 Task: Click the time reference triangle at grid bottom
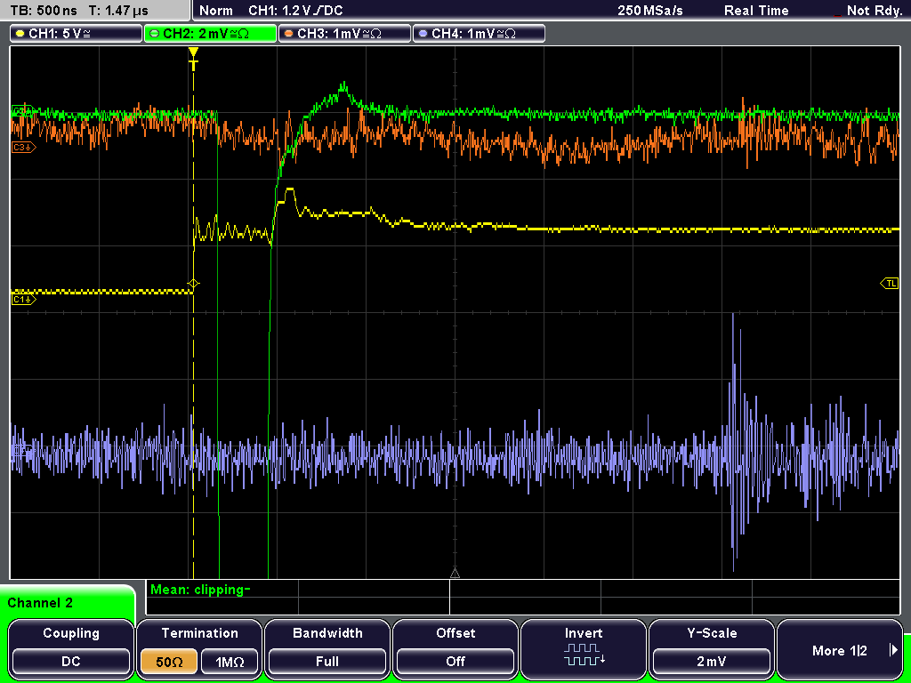[x=455, y=574]
